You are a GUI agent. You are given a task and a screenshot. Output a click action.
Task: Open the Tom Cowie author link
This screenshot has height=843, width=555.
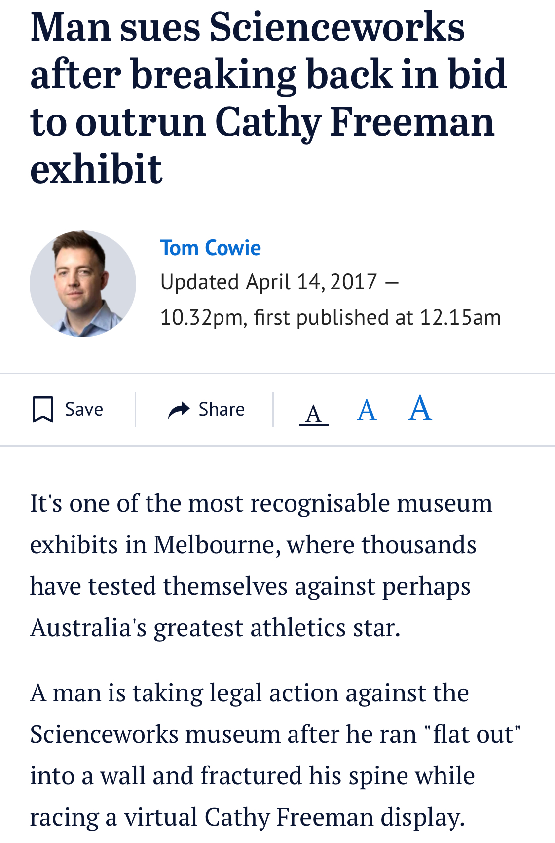pos(211,248)
